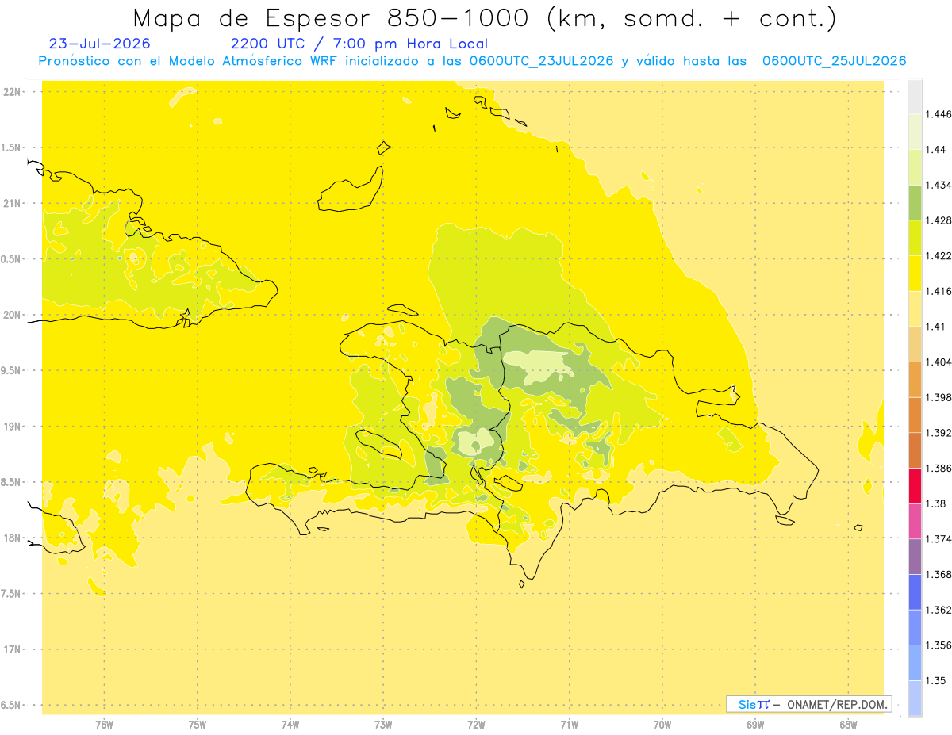Click the legend value '1.41'
Viewport: 952px width, 735px height.
pyautogui.click(x=935, y=327)
